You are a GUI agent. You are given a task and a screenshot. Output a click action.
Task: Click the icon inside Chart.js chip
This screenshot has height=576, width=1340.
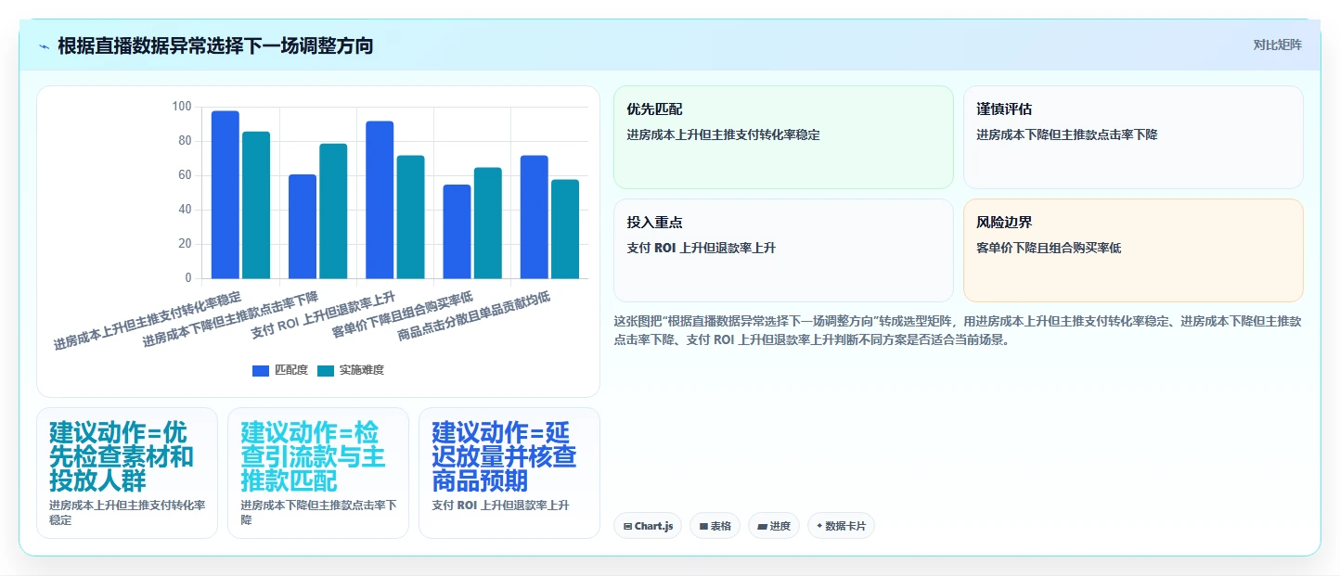pyautogui.click(x=628, y=526)
